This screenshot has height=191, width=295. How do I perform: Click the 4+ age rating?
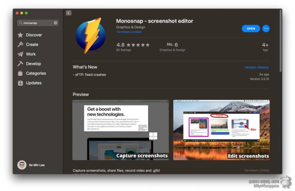[265, 45]
